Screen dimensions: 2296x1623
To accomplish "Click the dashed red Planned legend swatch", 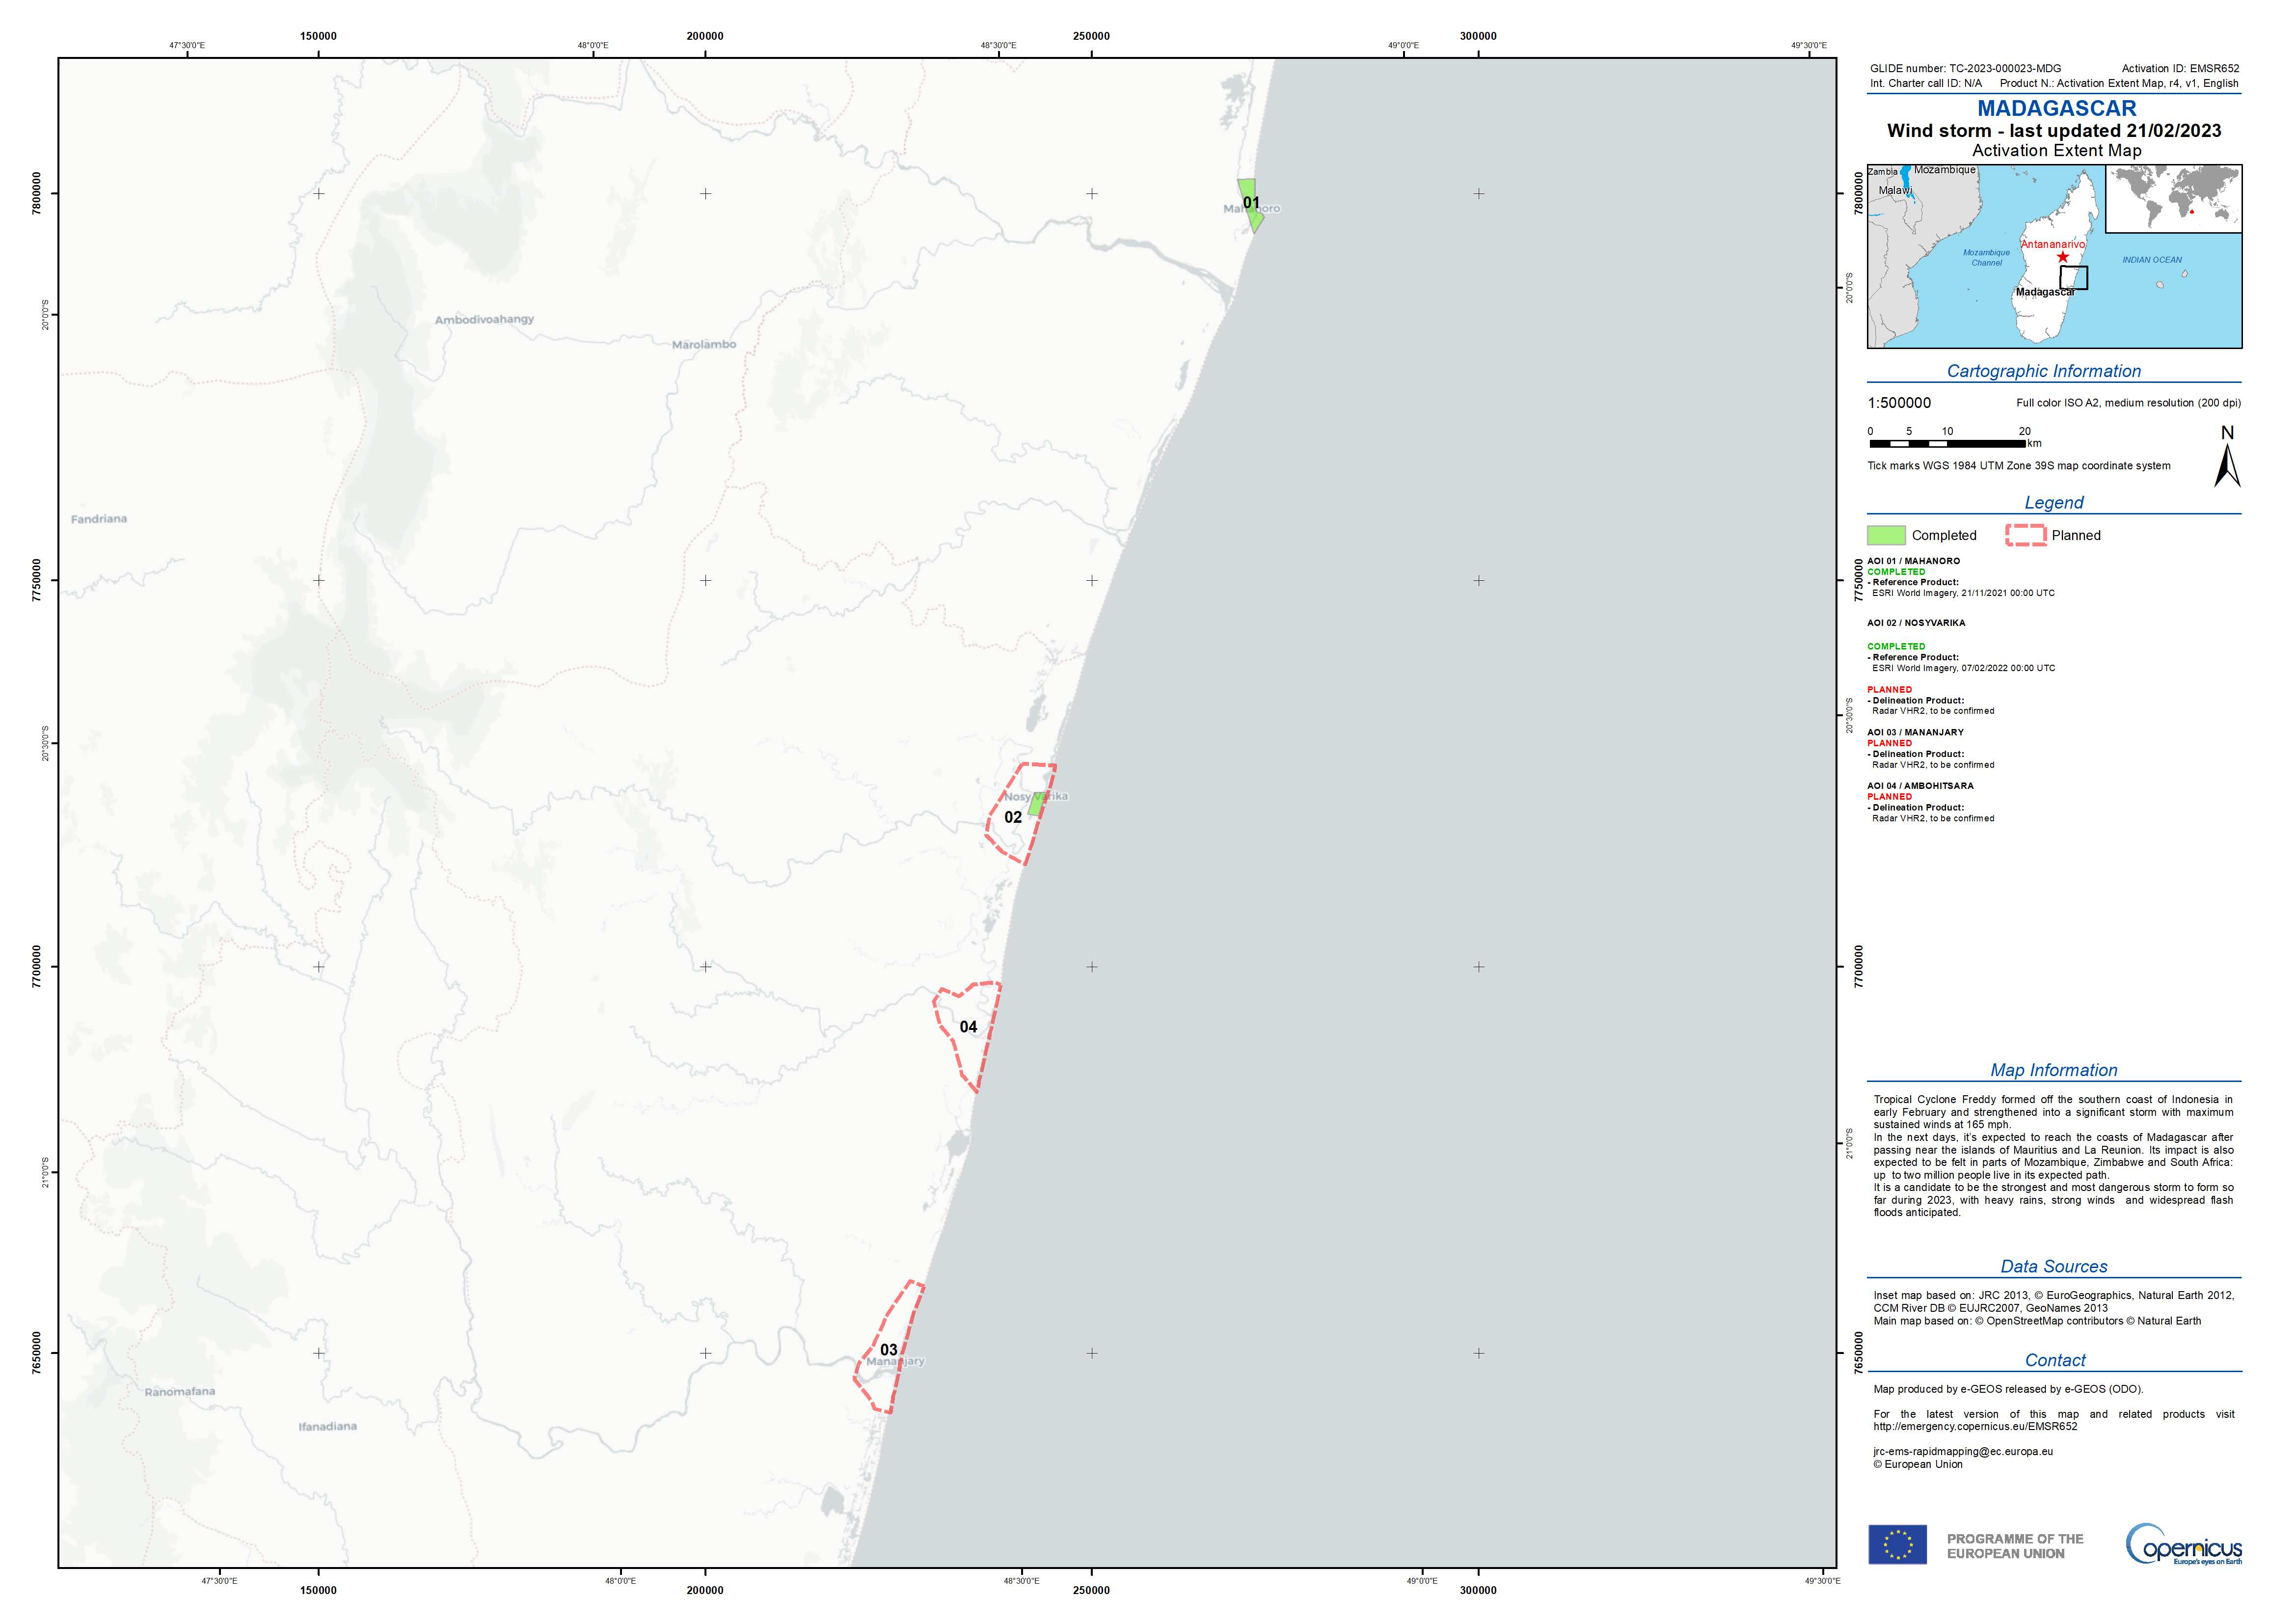I will [2025, 535].
